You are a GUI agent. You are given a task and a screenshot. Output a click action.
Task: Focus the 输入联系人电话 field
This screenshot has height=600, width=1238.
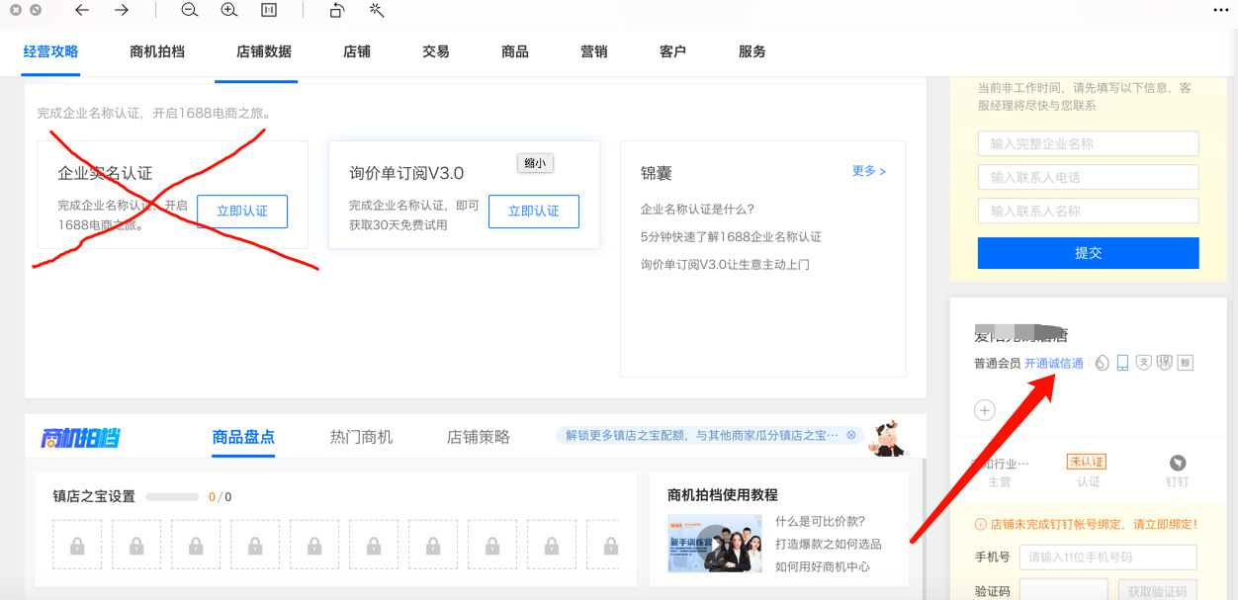pos(1088,177)
